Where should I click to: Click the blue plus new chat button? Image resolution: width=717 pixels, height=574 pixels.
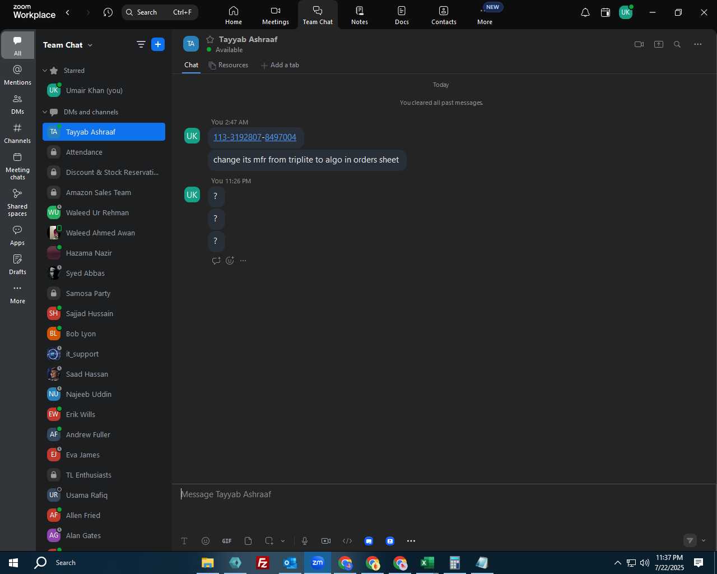[x=158, y=44]
